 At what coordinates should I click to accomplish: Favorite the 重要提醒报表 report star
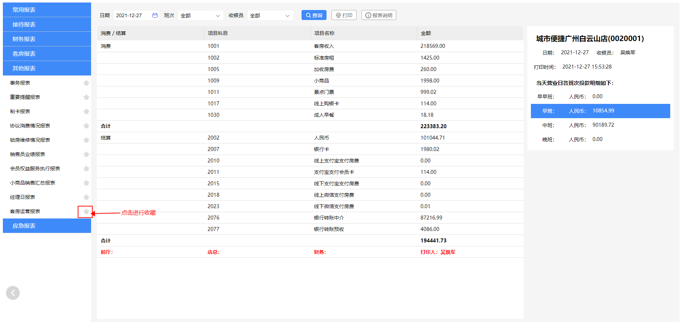[86, 97]
